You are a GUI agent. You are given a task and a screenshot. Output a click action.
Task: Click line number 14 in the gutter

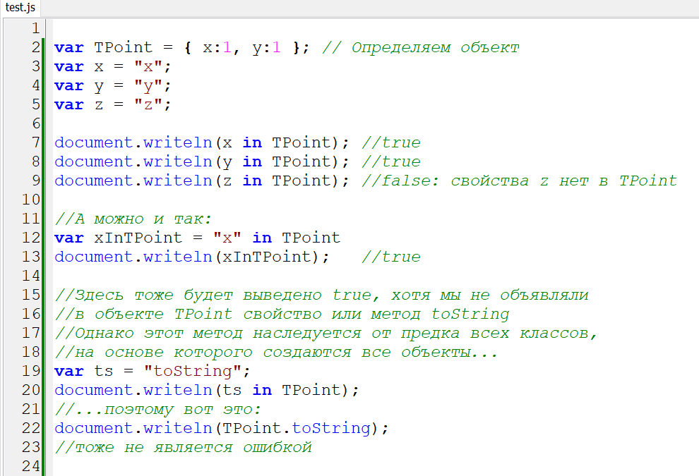(x=31, y=276)
